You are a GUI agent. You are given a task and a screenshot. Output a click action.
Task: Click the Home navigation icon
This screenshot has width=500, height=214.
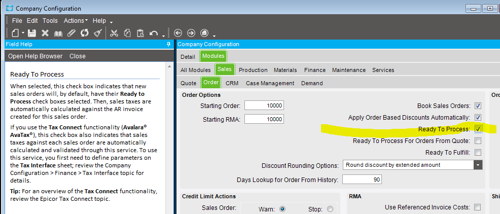tap(204, 33)
